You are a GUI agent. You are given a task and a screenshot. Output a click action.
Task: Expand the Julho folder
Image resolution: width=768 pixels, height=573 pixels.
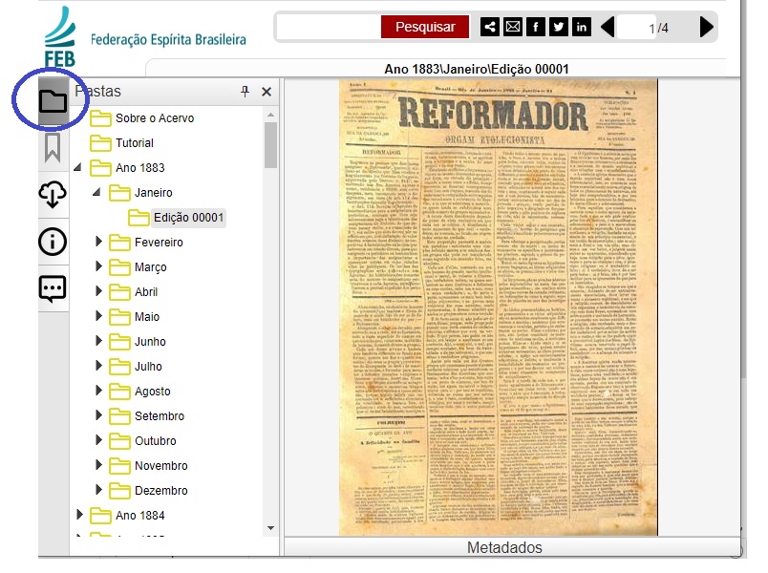[98, 366]
